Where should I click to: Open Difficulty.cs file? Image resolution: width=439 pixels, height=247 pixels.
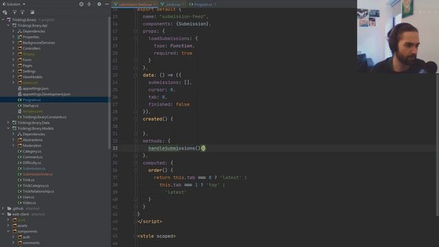tap(32, 163)
